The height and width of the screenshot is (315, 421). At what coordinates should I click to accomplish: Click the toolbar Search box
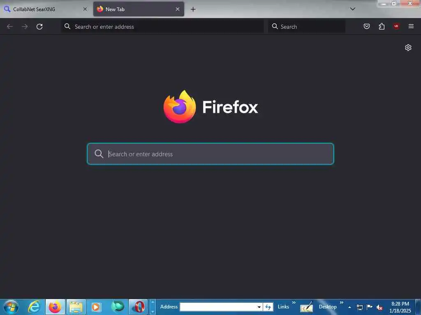tap(307, 27)
